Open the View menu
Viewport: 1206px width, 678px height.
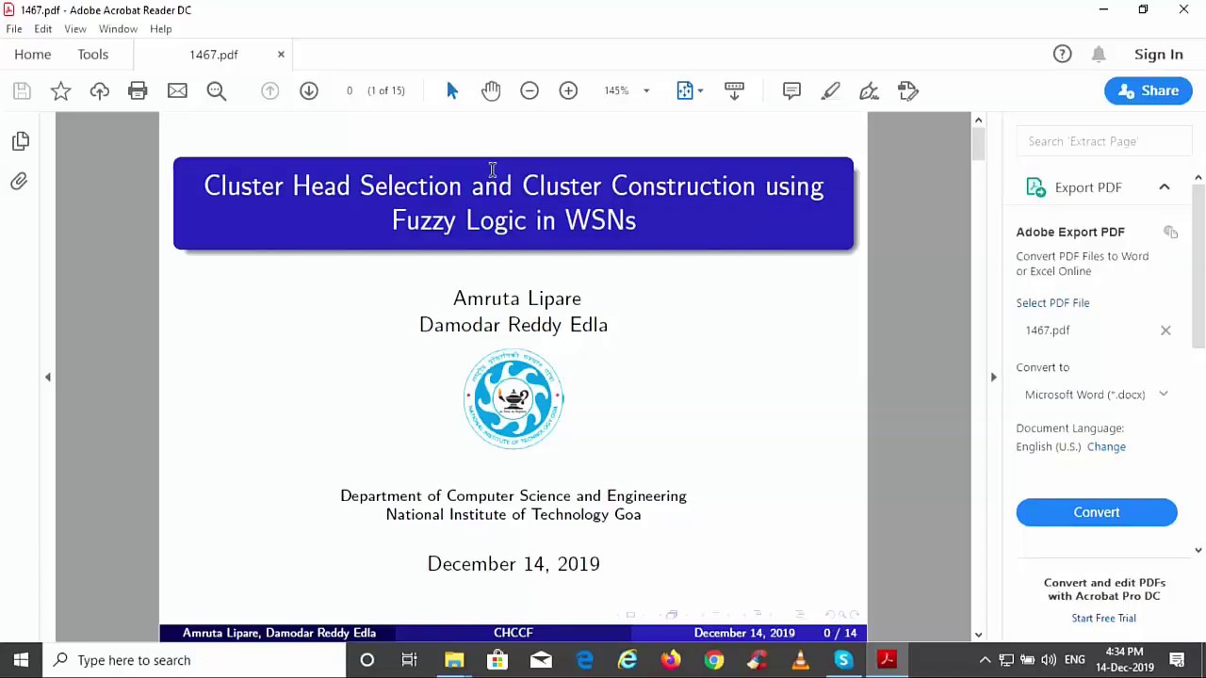(x=75, y=29)
